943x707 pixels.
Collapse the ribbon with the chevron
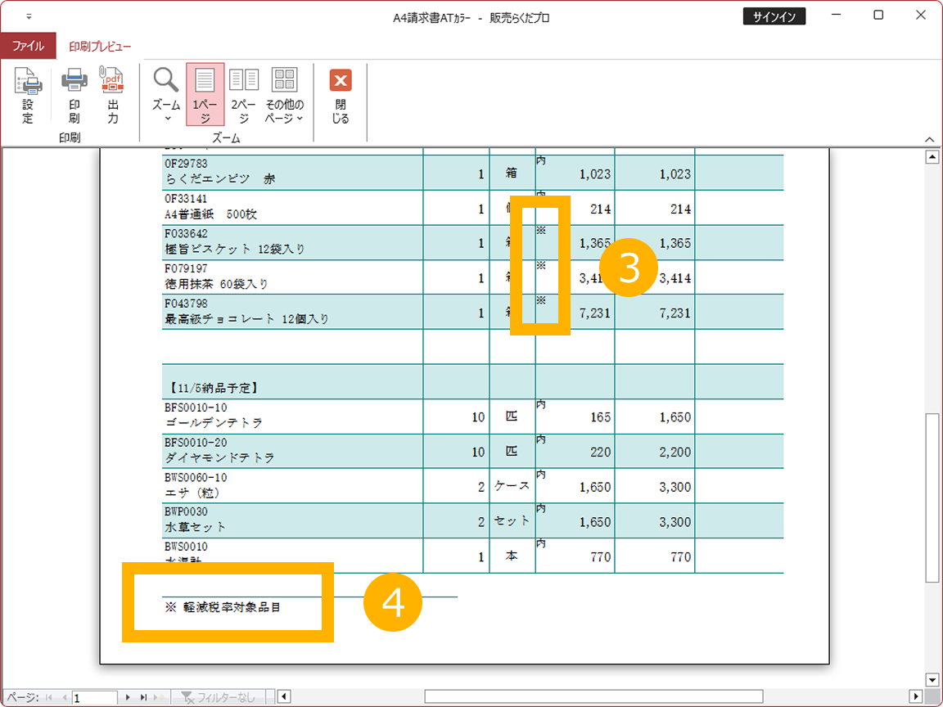click(929, 139)
